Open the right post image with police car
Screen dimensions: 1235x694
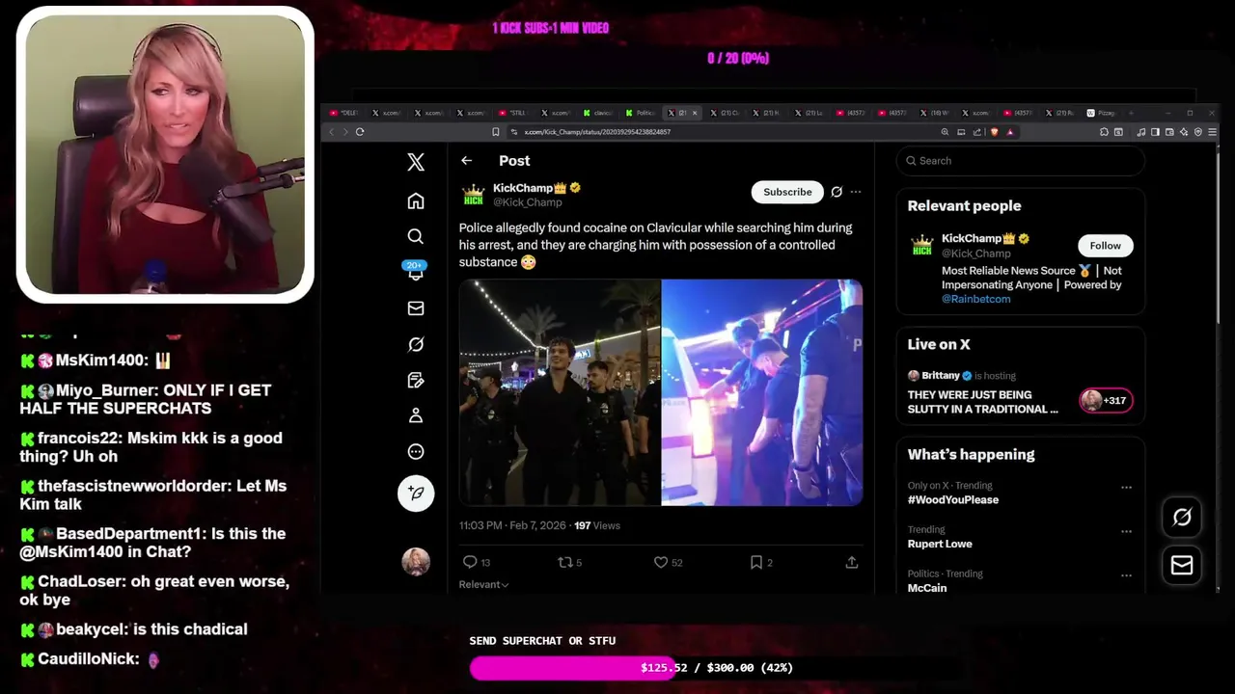(x=762, y=392)
